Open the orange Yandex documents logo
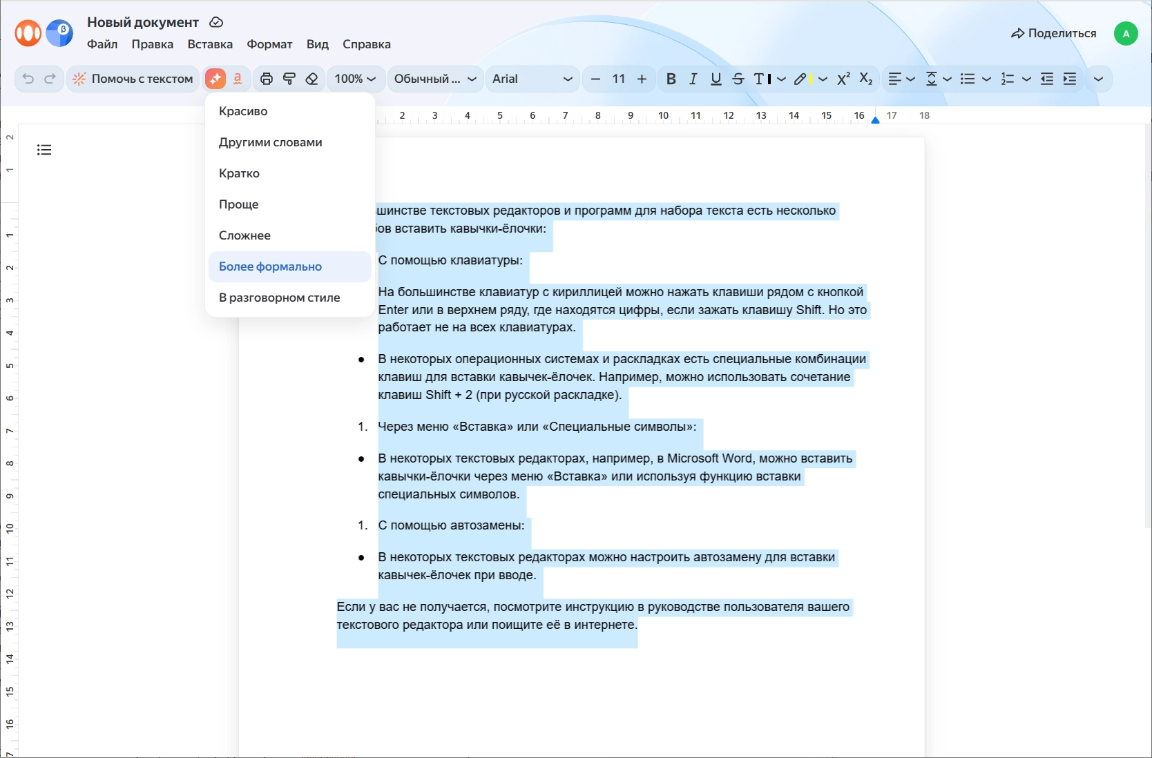1152x758 pixels. [x=28, y=32]
